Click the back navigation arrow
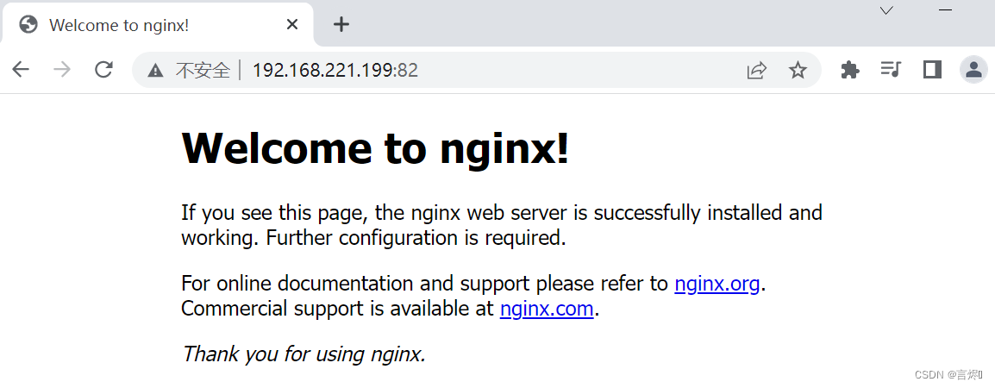The width and height of the screenshot is (995, 388). (x=21, y=70)
